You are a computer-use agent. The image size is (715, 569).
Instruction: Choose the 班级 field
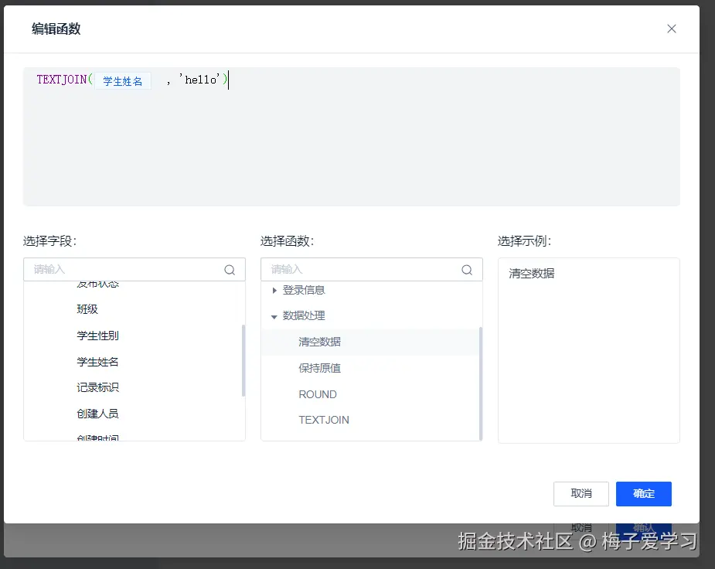tap(87, 309)
